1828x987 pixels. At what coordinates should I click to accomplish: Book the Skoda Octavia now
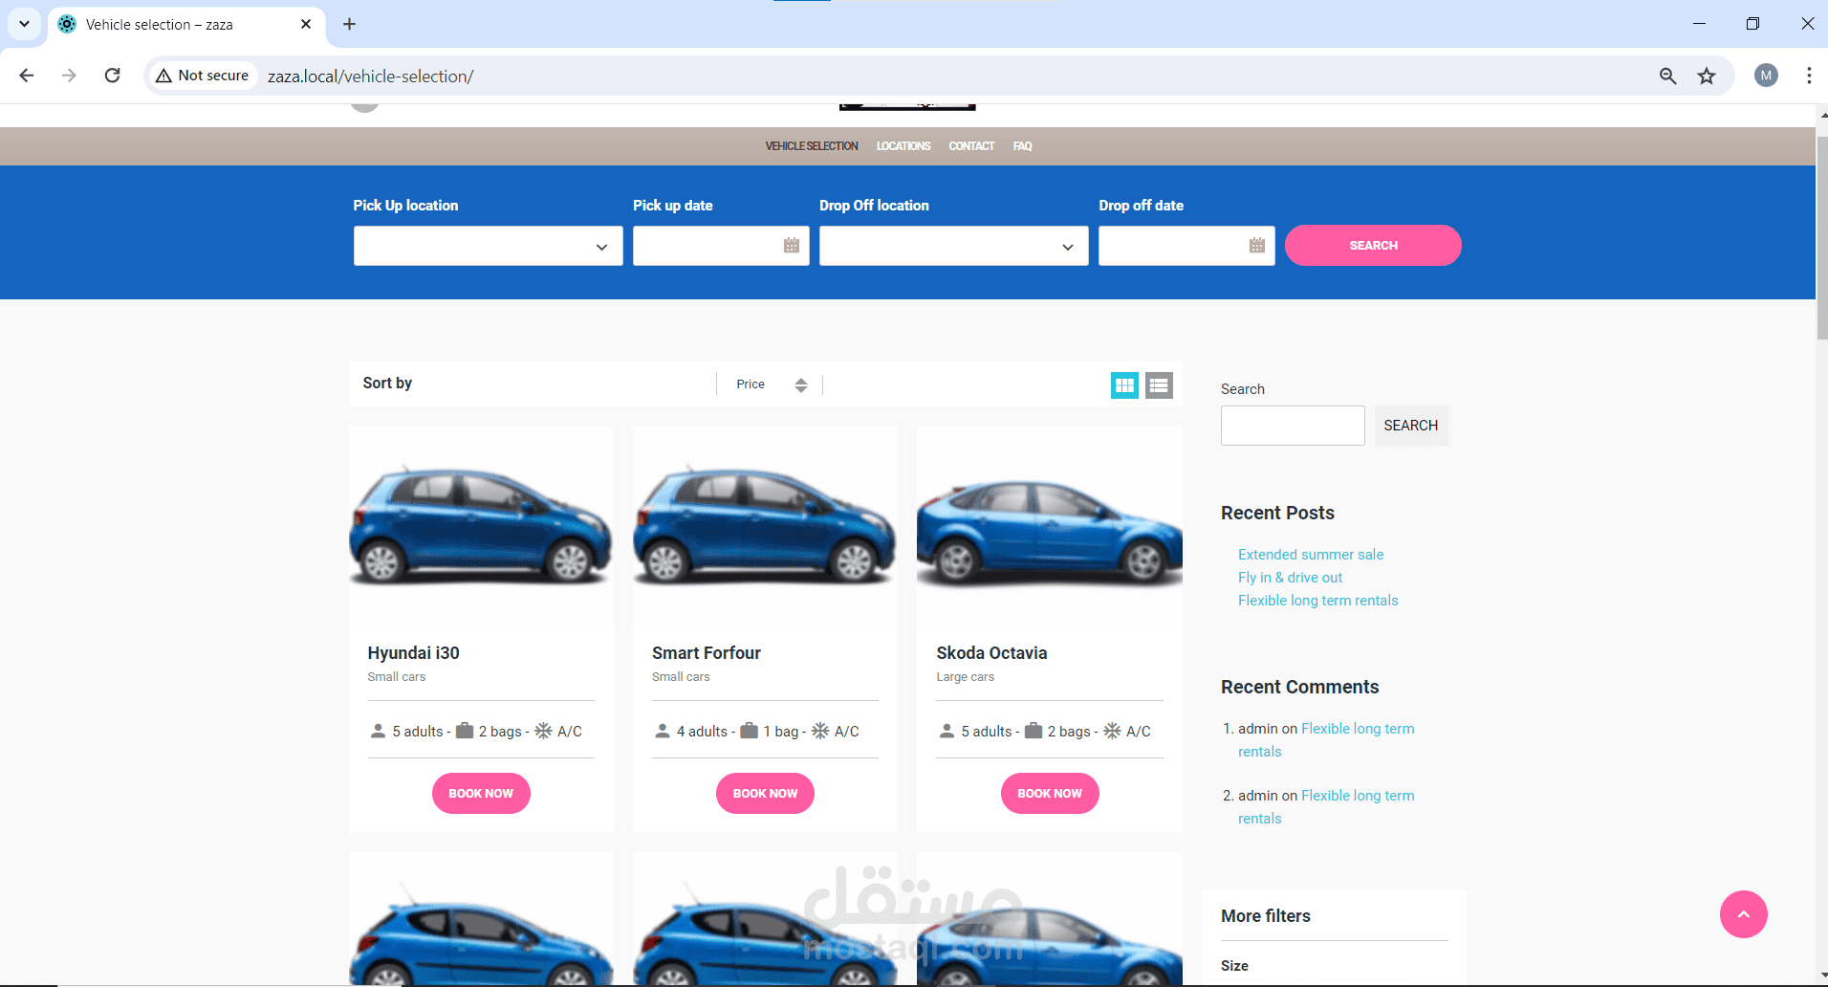[1050, 794]
